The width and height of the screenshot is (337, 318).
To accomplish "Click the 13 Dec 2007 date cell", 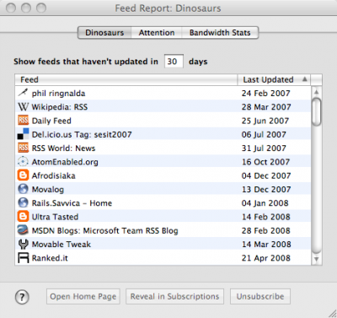I will (266, 190).
